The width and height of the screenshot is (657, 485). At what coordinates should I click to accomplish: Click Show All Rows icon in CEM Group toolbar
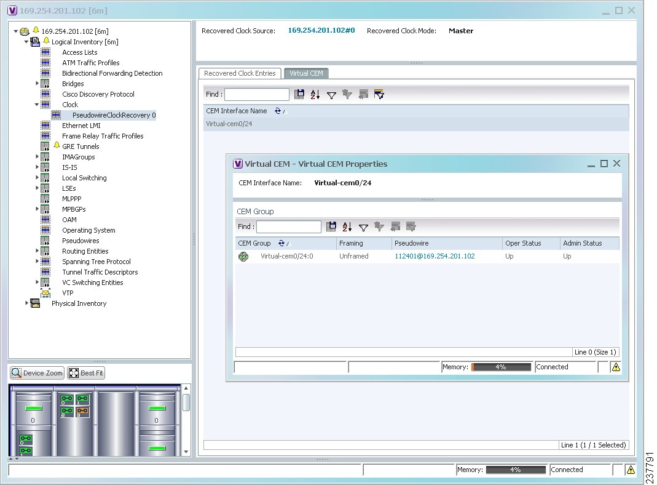click(395, 226)
